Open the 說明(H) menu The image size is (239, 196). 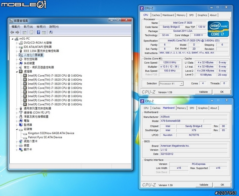(x=54, y=27)
